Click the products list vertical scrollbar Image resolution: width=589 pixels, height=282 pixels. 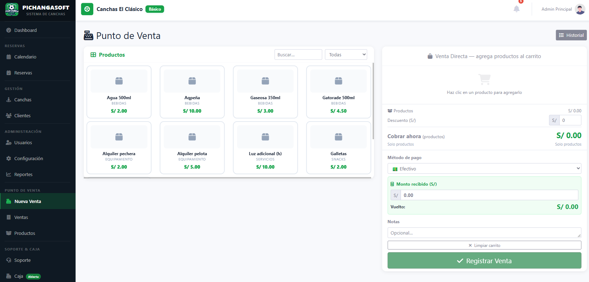point(373,101)
